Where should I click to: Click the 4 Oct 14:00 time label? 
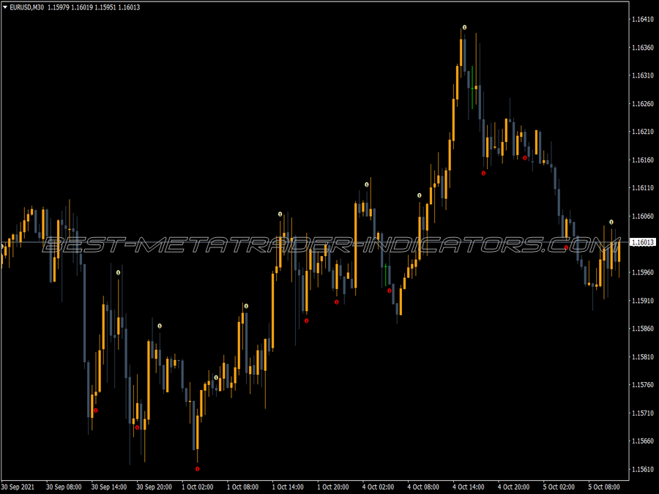point(469,487)
